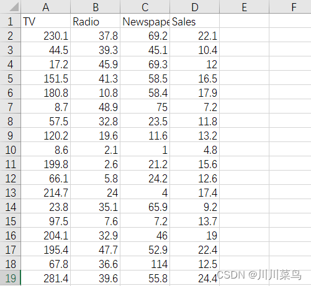Select Newspaper cell with value 75

pos(145,107)
